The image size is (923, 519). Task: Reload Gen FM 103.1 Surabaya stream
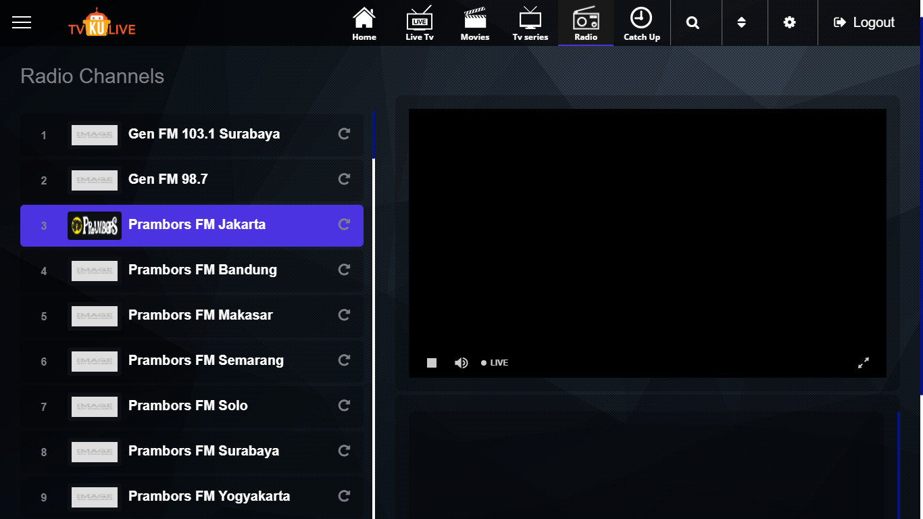coord(344,134)
